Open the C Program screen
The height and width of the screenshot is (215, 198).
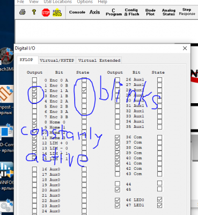pyautogui.click(x=114, y=12)
